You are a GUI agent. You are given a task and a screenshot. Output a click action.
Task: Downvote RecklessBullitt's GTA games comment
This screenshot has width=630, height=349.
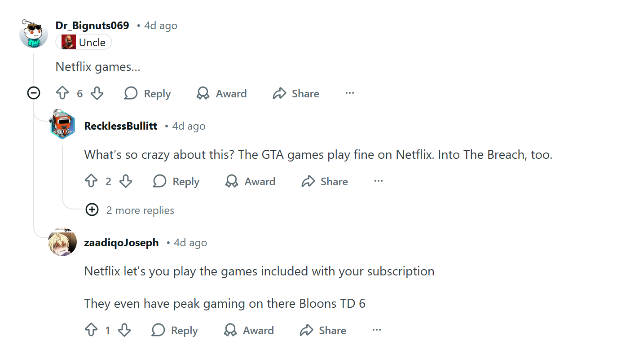pyautogui.click(x=126, y=181)
